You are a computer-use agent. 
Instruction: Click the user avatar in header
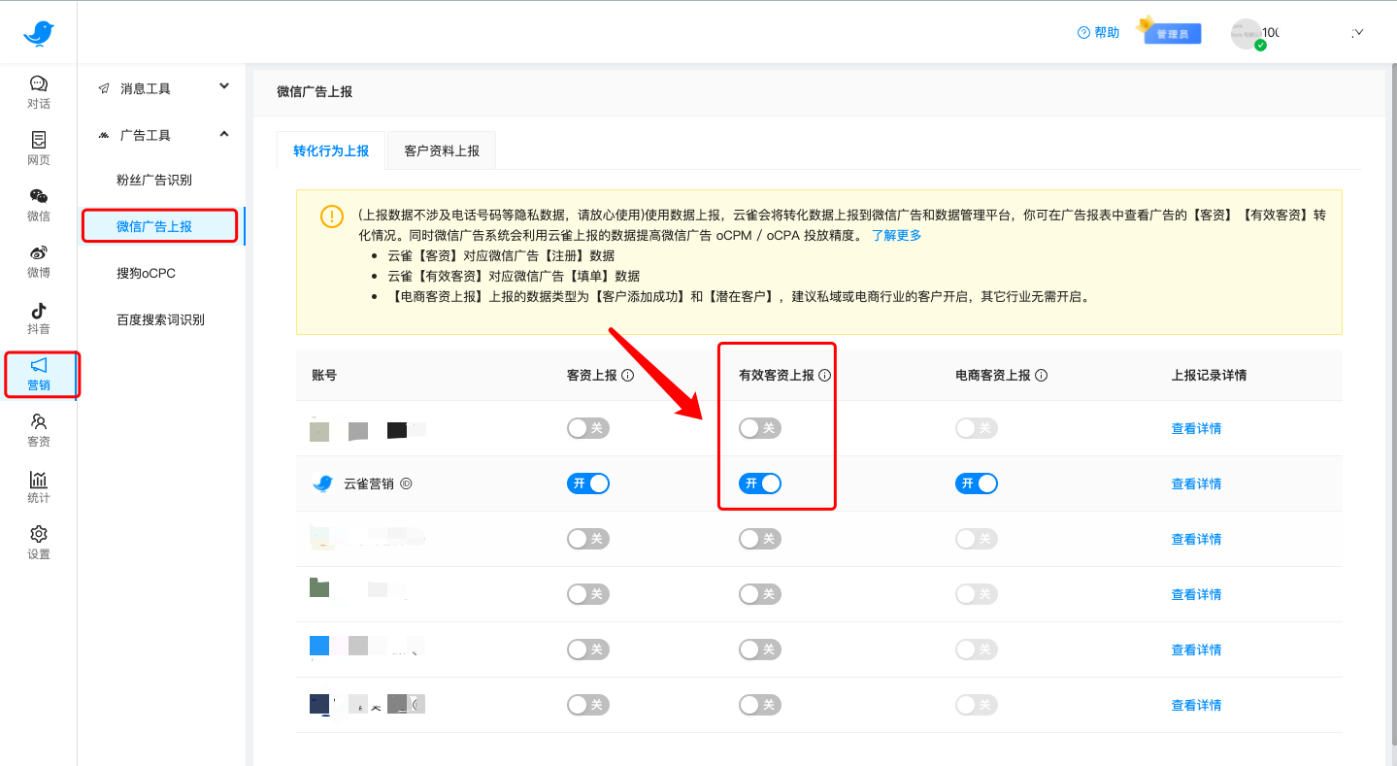pos(1247,34)
